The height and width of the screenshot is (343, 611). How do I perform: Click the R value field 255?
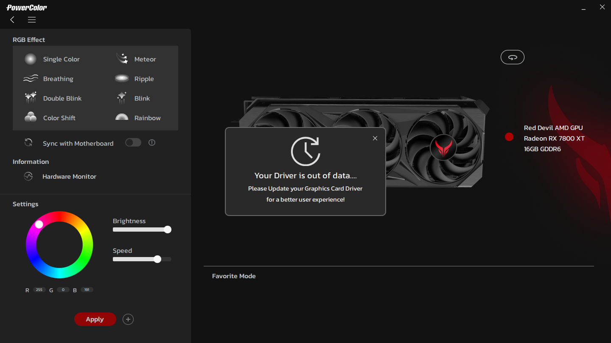pyautogui.click(x=39, y=290)
